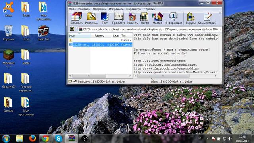Viewport: 254px width, 143px height.
Task: Click comment pane scroll down arrow
Action: [x=219, y=72]
